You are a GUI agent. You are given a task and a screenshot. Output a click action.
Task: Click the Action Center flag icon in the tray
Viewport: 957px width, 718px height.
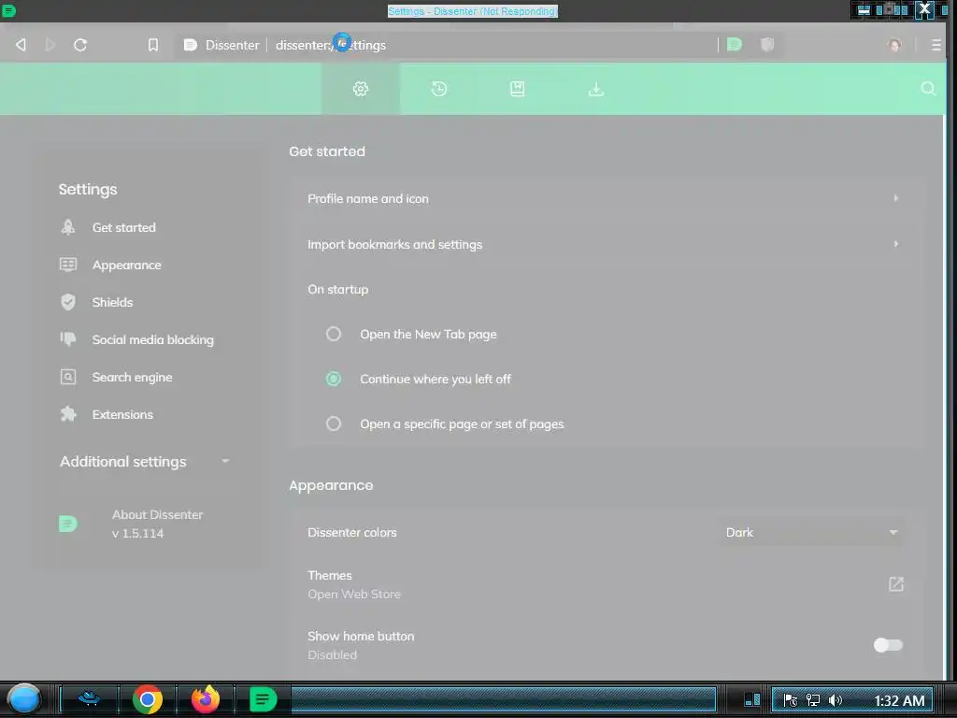point(791,700)
